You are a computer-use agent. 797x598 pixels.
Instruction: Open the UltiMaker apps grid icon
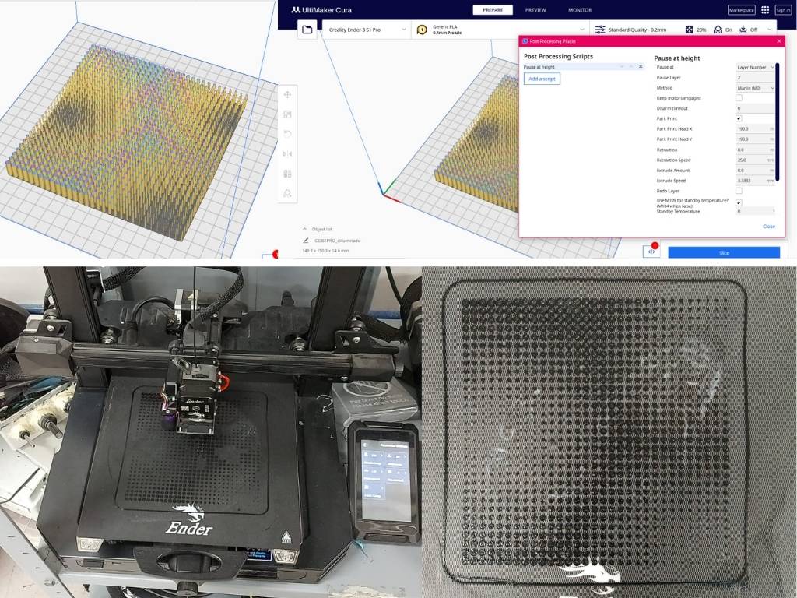point(765,10)
